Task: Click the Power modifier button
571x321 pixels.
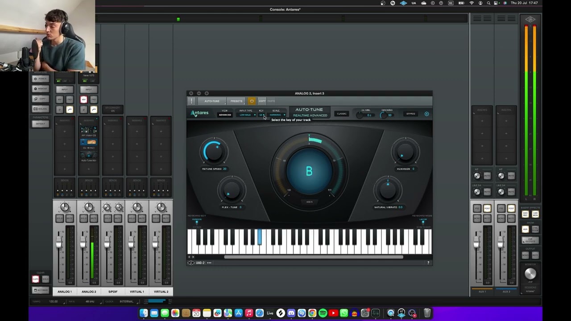Action: (x=40, y=78)
